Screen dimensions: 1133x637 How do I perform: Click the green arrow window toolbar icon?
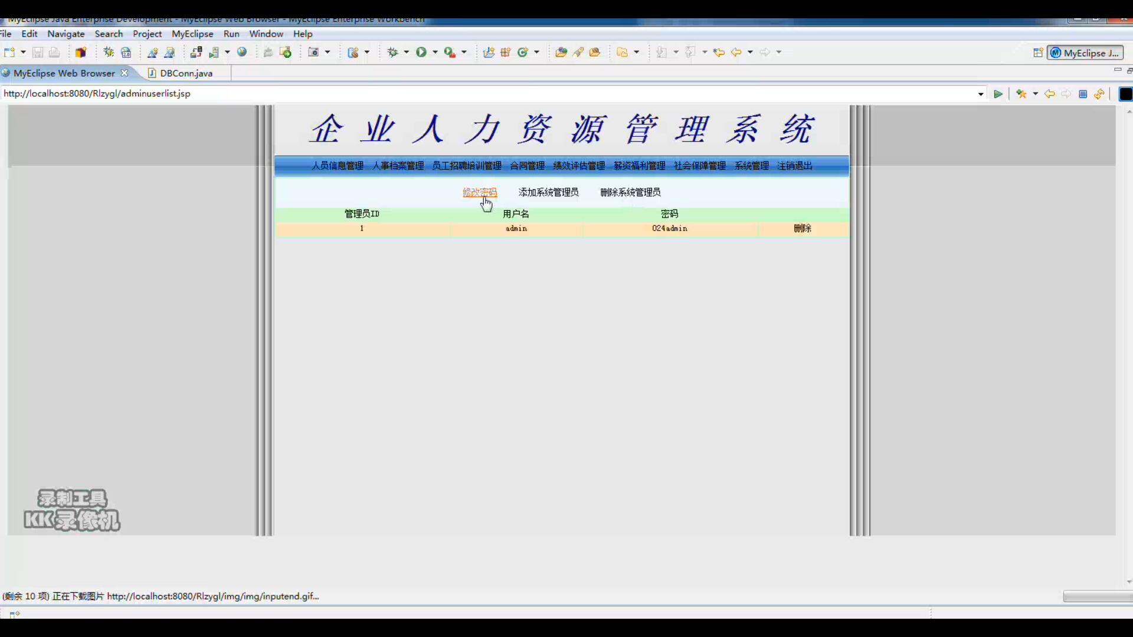(286, 52)
